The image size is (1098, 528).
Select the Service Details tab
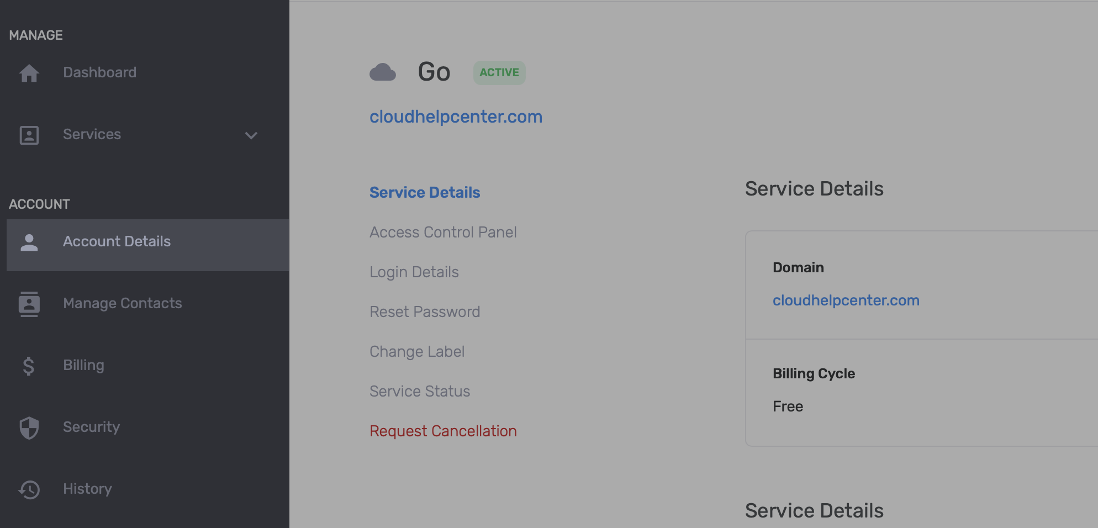(425, 192)
